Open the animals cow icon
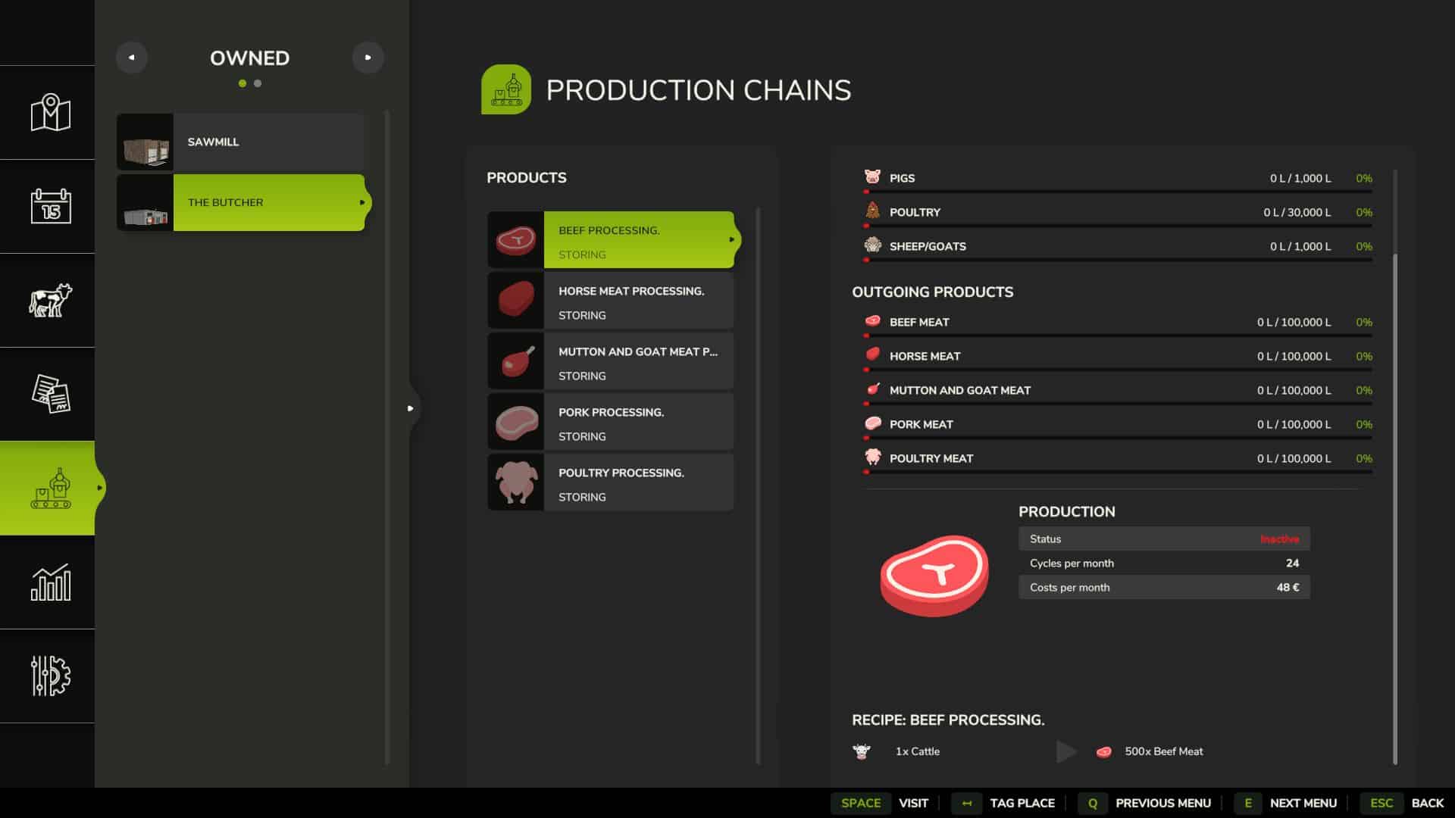Screen dimensions: 1455x818 click(x=50, y=300)
